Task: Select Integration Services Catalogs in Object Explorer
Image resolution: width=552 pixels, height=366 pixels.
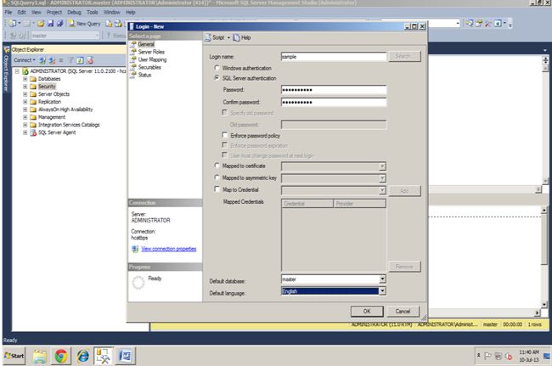Action: pos(69,125)
